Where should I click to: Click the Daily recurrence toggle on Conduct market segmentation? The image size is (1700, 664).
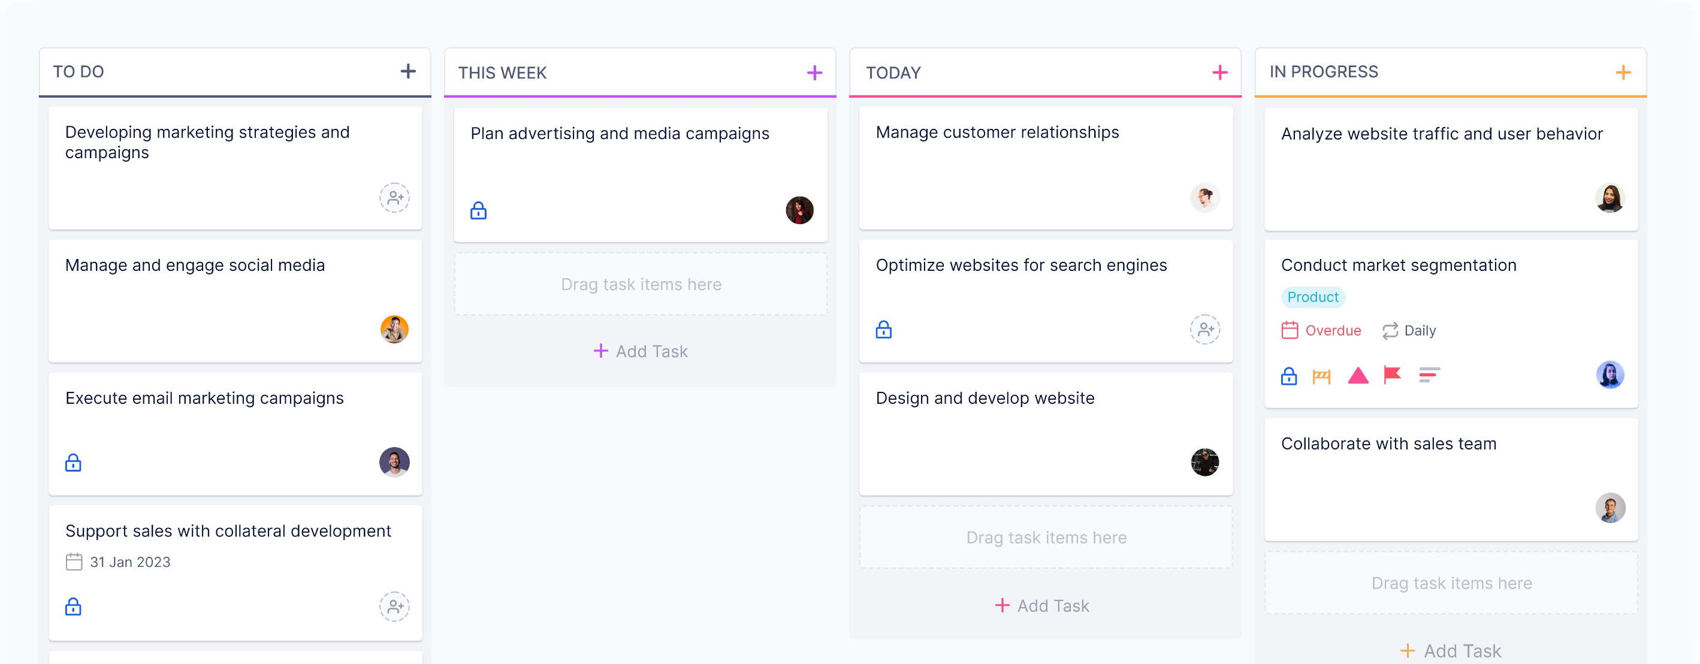click(x=1406, y=330)
